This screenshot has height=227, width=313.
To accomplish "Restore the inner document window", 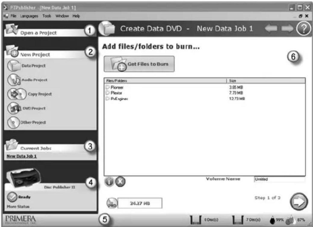I will point(301,16).
